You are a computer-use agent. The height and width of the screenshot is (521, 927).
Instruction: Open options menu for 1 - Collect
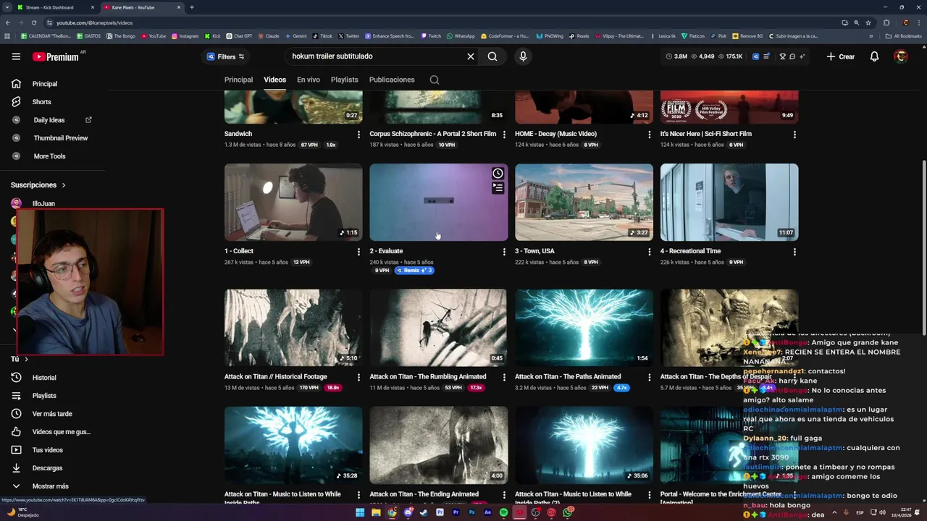click(x=358, y=252)
